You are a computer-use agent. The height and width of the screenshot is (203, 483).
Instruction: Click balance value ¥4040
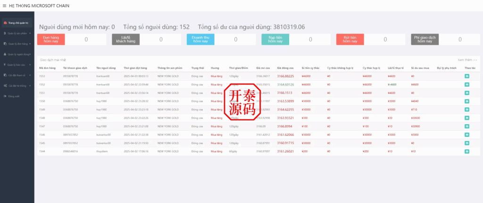point(415,101)
